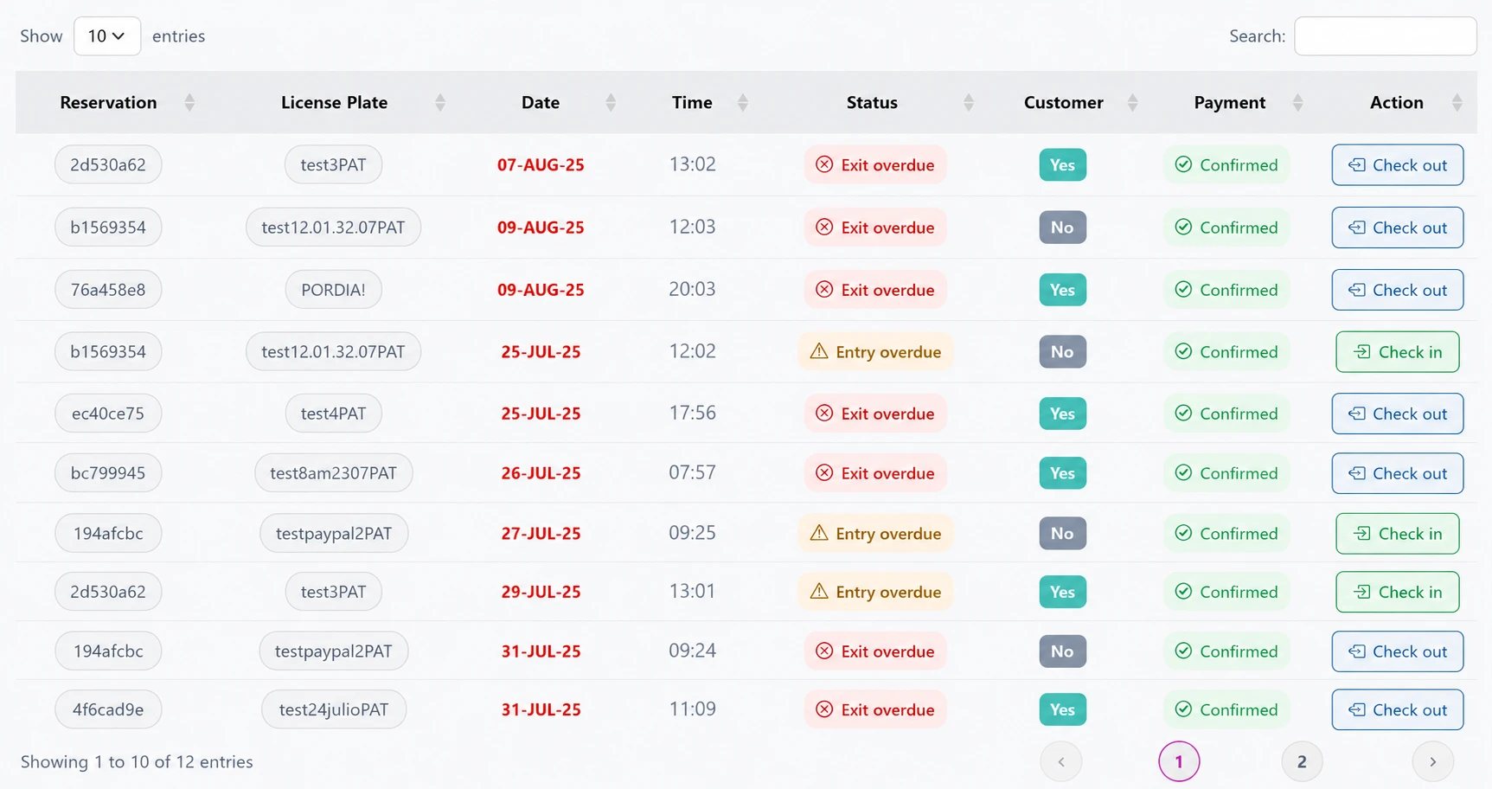Screen dimensions: 1492x789
Task: Click the Customer column sort arrows
Action: tap(1132, 103)
